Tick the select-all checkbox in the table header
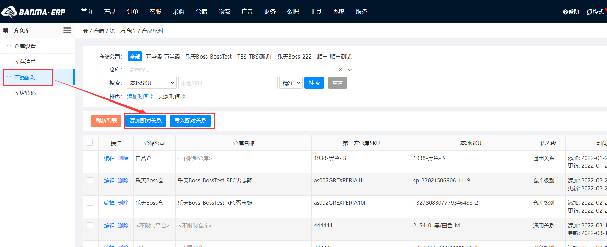The width and height of the screenshot is (607, 247). pos(90,143)
